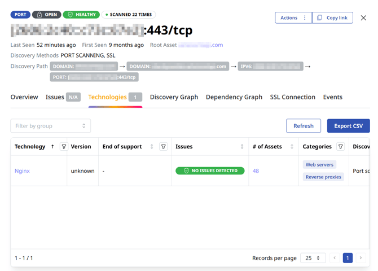Switch to the Overview tab
This screenshot has height=271, width=378.
[24, 97]
